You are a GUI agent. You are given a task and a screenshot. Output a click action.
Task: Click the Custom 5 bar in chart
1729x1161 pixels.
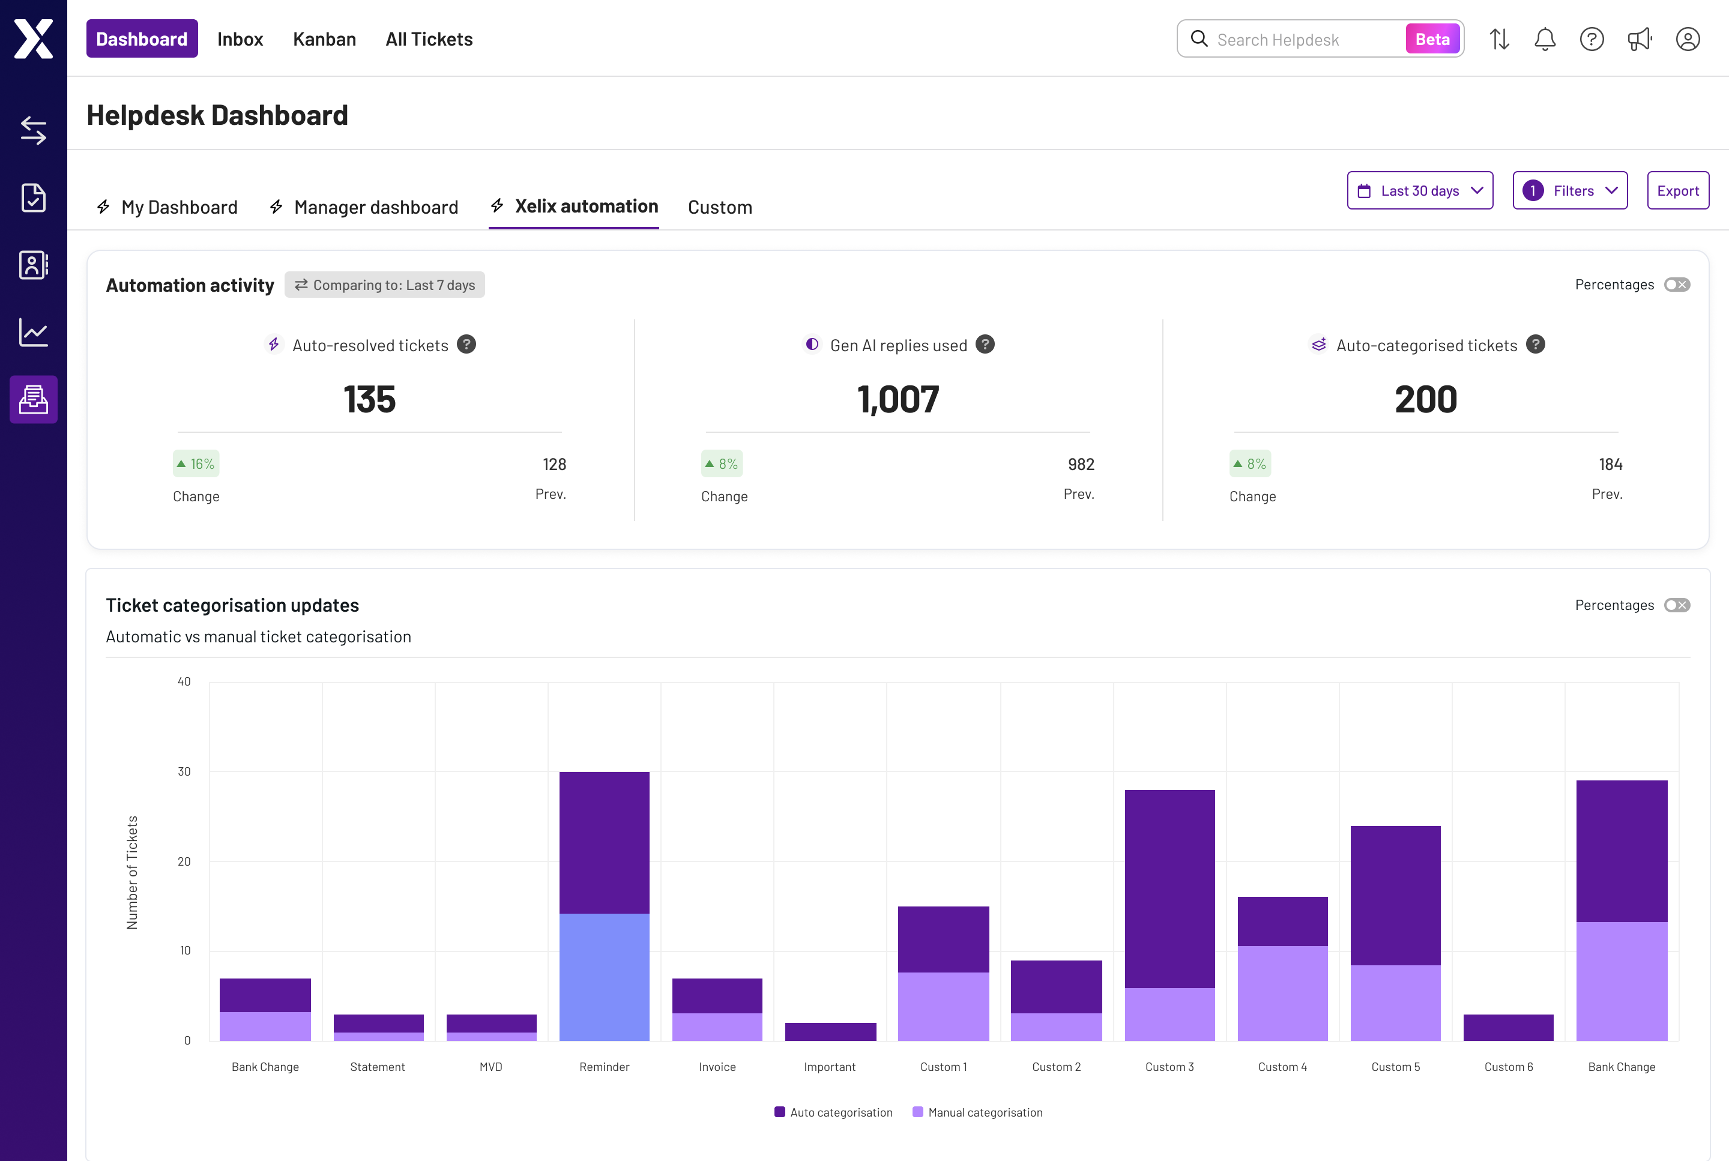pyautogui.click(x=1395, y=933)
